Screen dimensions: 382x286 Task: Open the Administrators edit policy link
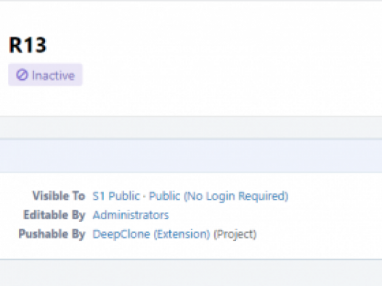tap(131, 215)
